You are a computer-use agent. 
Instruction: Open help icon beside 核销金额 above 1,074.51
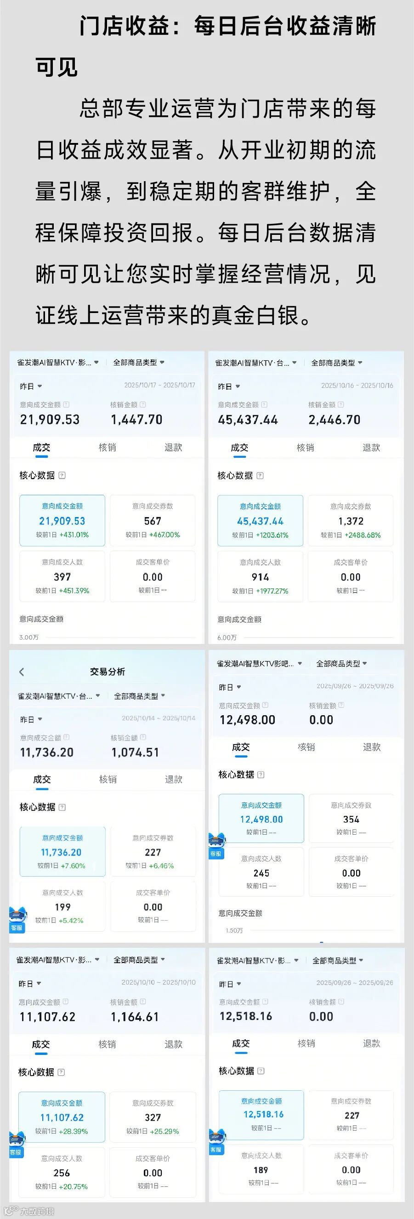coord(143,737)
